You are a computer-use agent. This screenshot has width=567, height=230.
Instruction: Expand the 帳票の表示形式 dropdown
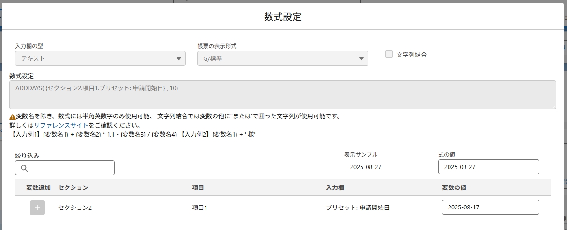coord(282,58)
